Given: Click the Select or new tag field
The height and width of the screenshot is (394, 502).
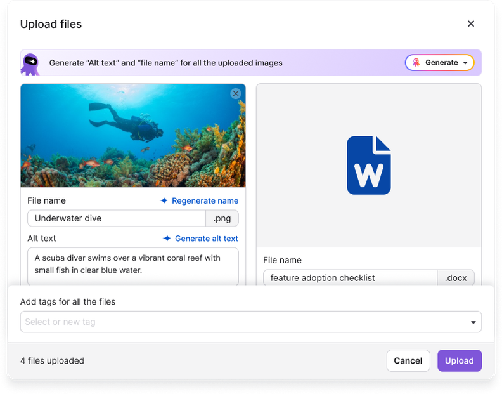Looking at the screenshot, I should (250, 322).
